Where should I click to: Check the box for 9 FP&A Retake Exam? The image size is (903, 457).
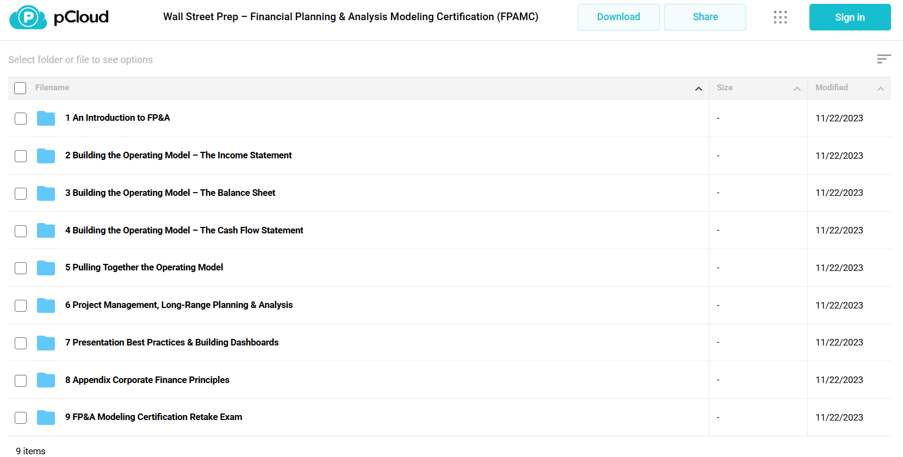click(x=21, y=418)
